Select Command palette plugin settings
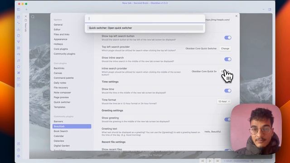 63,78
